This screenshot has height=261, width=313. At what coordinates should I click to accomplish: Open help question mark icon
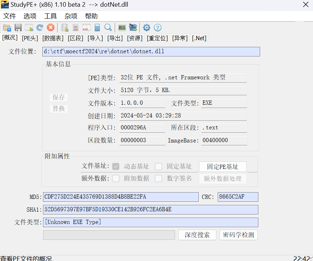click(x=158, y=28)
